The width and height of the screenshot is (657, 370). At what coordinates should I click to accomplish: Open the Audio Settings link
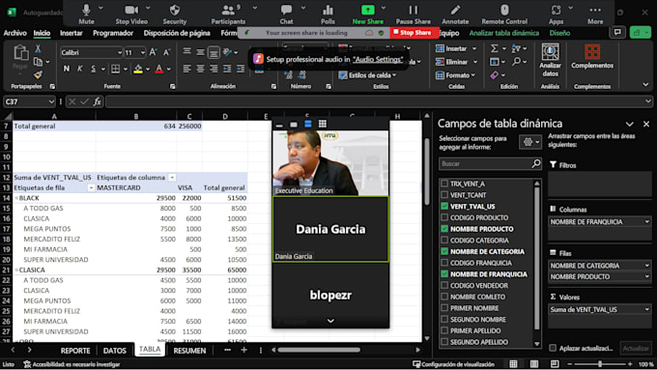point(378,60)
